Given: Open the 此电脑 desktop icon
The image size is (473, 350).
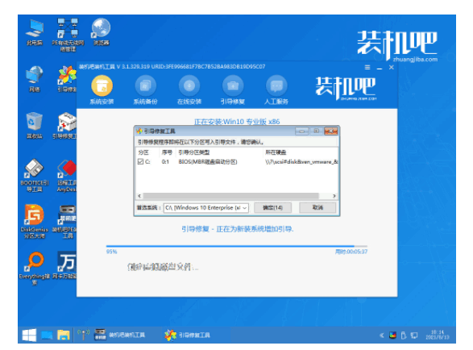Looking at the screenshot, I should [35, 32].
